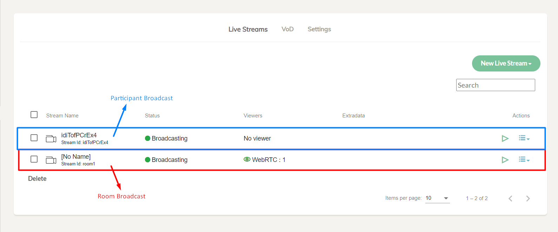Expand the New Live Stream dropdown
This screenshot has height=232, width=558.
506,63
